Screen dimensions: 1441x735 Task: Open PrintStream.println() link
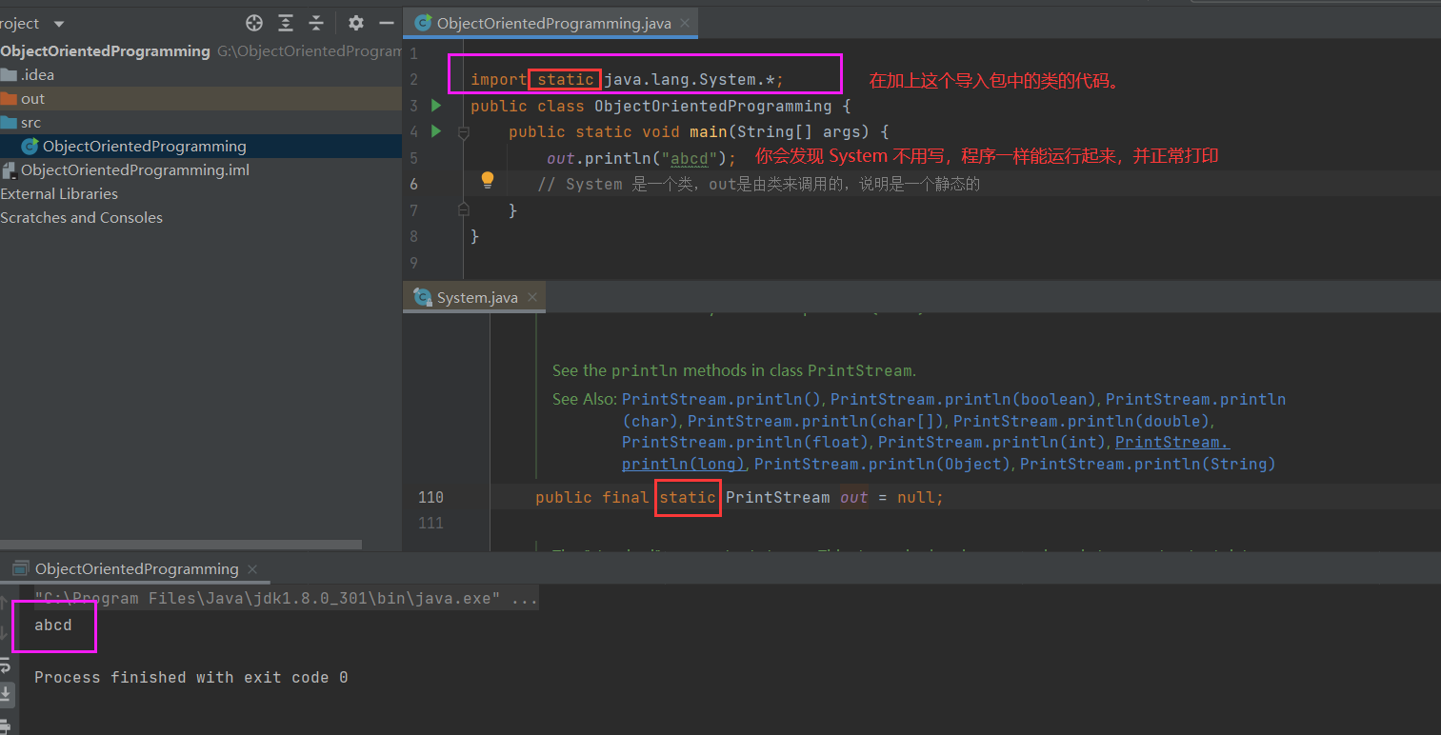coord(721,400)
